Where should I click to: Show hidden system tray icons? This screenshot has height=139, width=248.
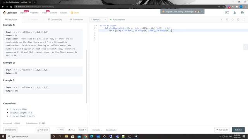coord(220,136)
